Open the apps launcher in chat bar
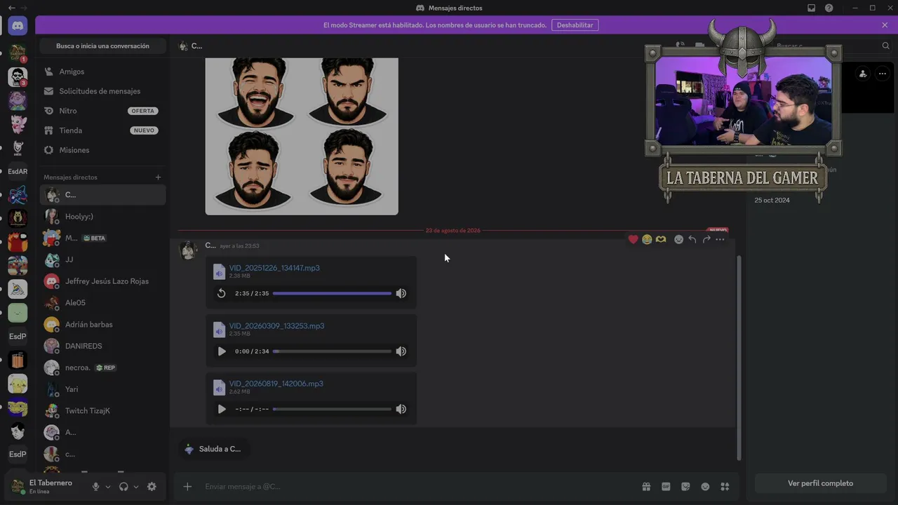 point(725,487)
